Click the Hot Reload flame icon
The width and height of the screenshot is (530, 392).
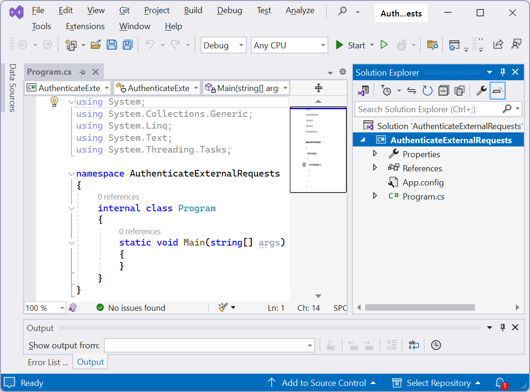tap(402, 45)
